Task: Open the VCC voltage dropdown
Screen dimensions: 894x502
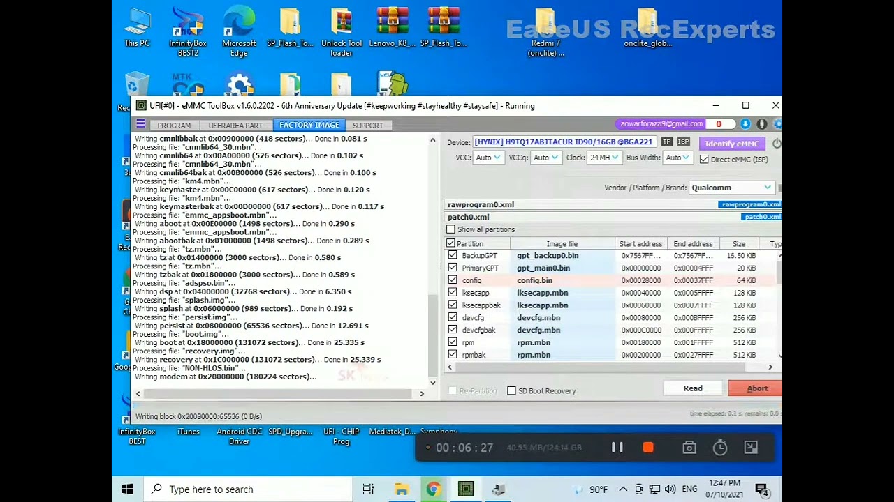Action: tap(488, 158)
